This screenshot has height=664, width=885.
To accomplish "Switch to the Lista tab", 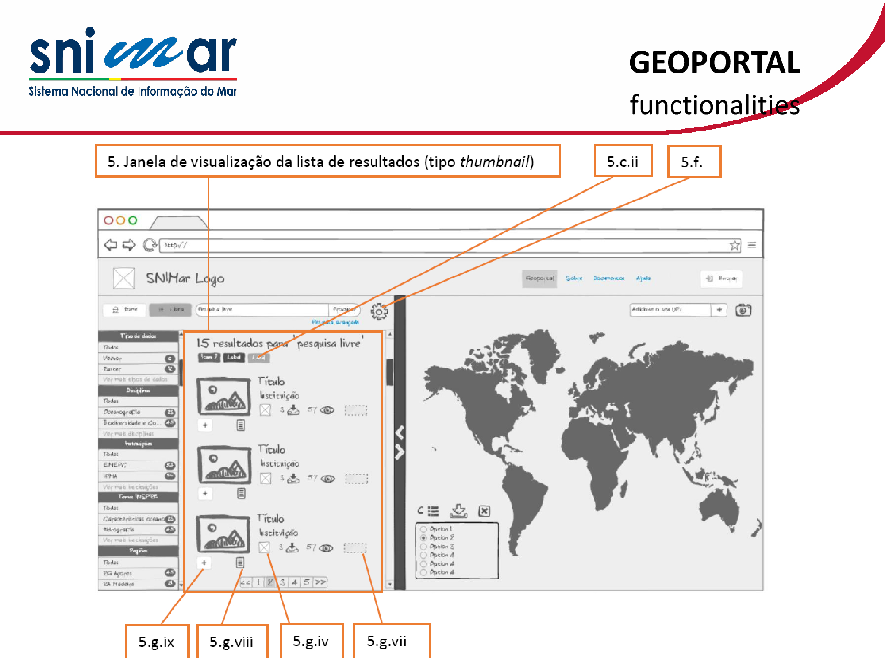I will (170, 309).
